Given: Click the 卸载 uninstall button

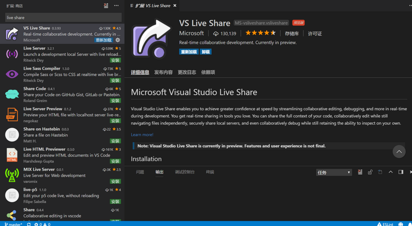Looking at the screenshot, I should [x=205, y=52].
